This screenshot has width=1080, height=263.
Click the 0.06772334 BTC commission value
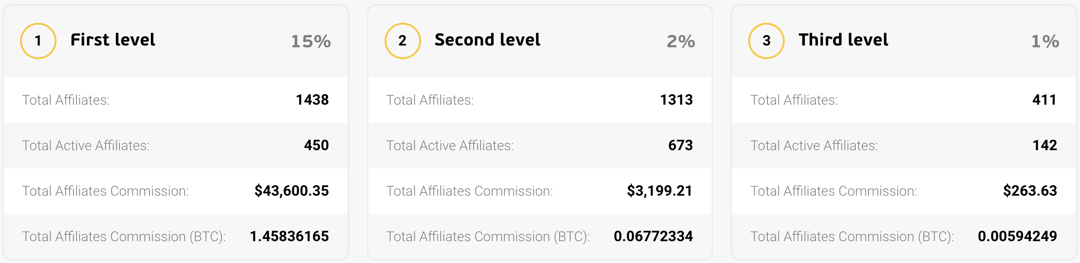653,236
